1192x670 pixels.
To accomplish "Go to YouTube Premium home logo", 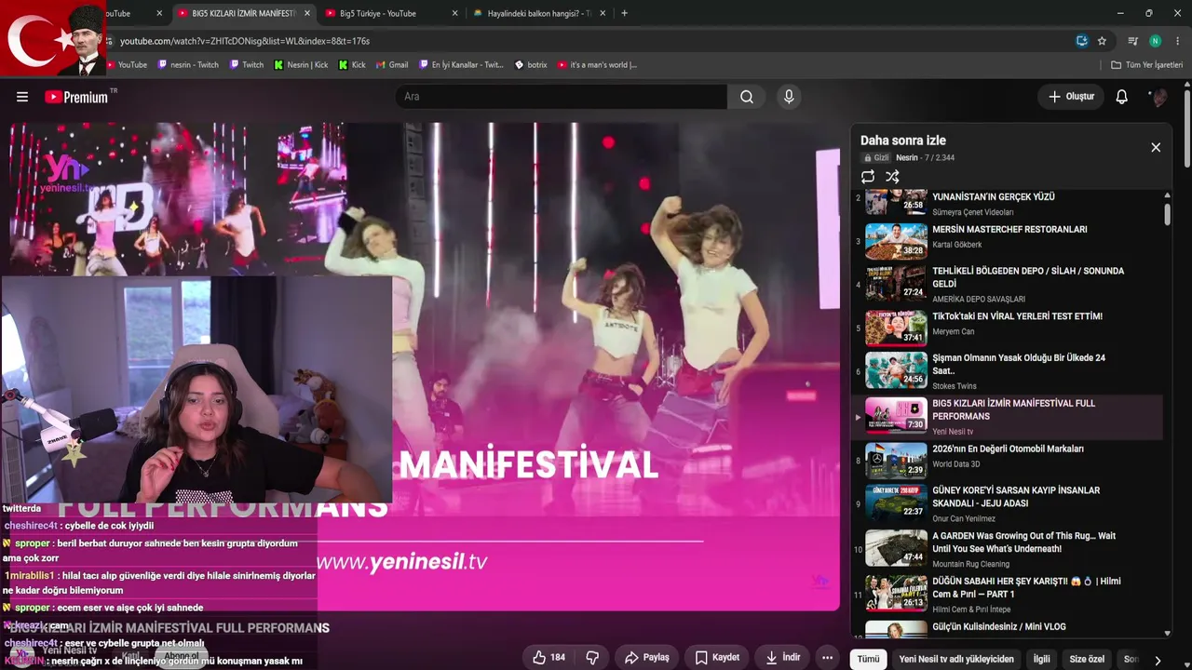I will tap(76, 97).
